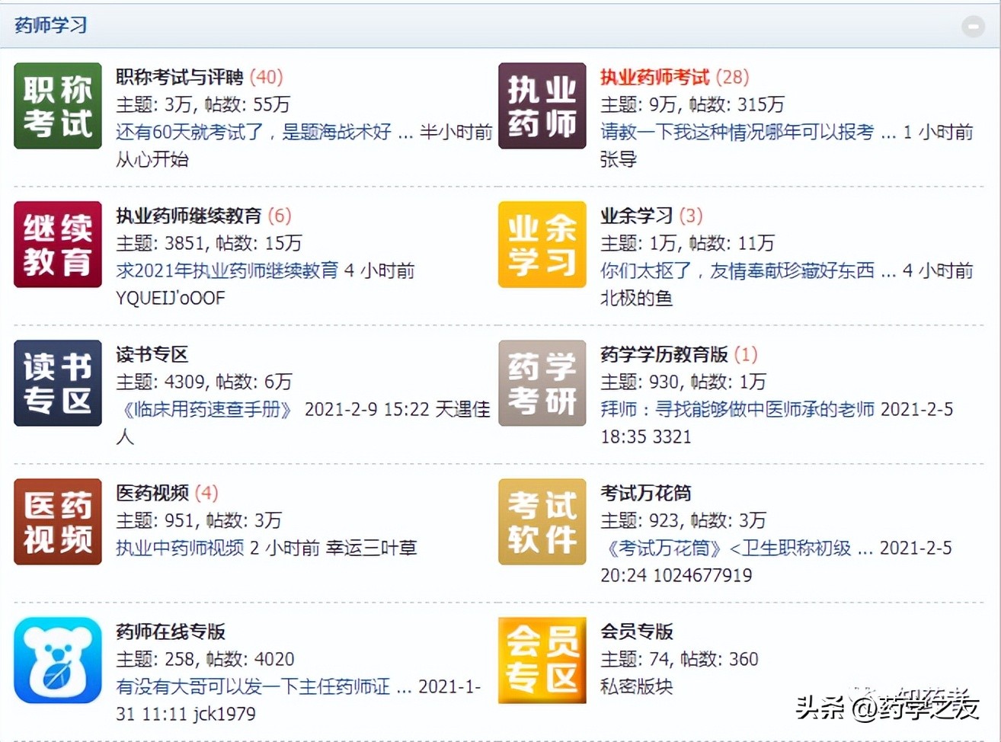The image size is (1001, 742).
Task: Click the 考试软件 section icon
Action: click(x=542, y=521)
